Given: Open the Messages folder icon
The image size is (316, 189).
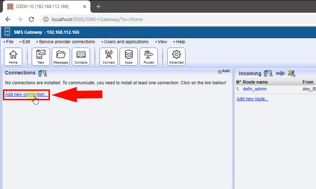Looking at the screenshot, I should pos(61,57).
